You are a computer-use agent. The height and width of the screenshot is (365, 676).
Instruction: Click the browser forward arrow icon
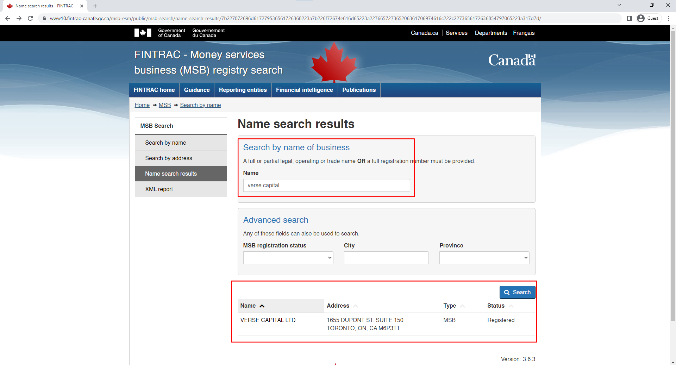coord(19,18)
